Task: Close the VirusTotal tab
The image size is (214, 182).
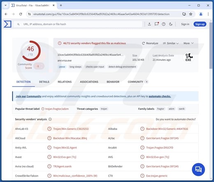Action: pyautogui.click(x=53, y=5)
